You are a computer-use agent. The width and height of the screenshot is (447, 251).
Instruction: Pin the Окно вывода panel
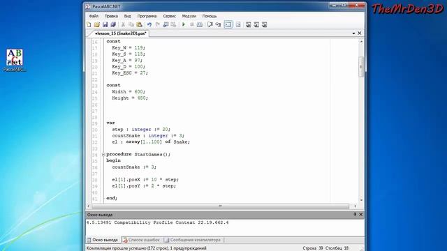pyautogui.click(x=355, y=214)
